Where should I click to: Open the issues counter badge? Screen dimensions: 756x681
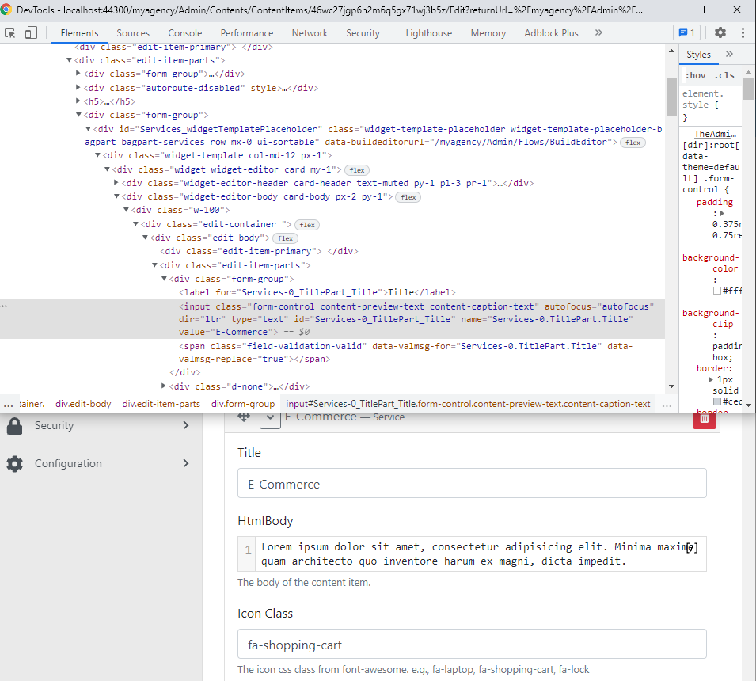click(686, 32)
